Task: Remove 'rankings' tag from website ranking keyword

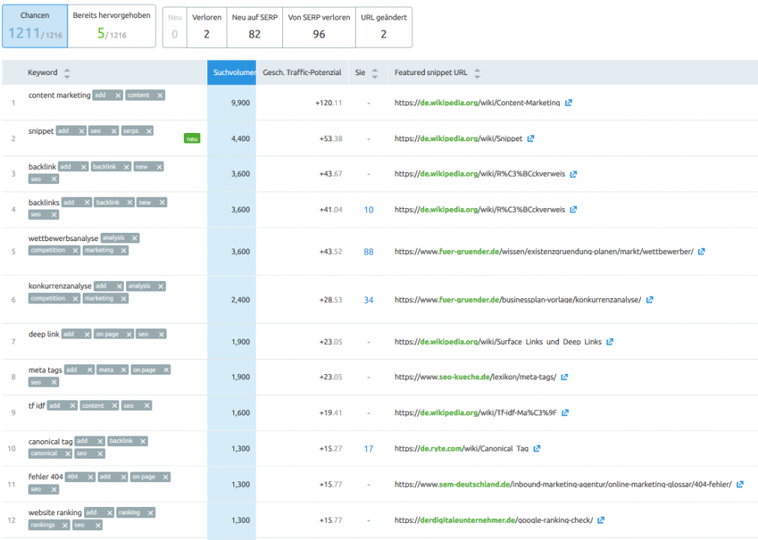Action: [65, 525]
